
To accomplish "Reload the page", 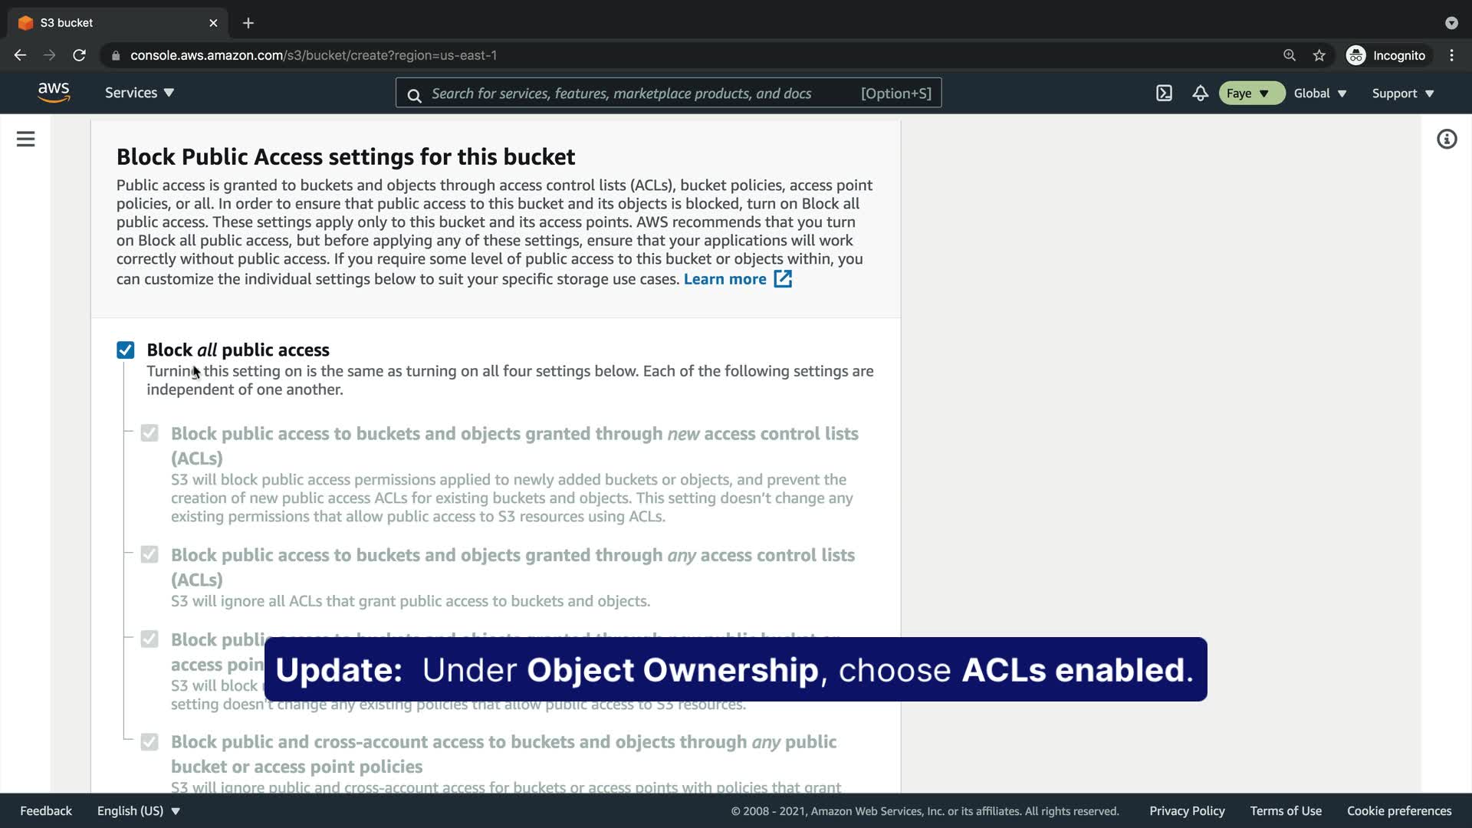I will (x=79, y=55).
